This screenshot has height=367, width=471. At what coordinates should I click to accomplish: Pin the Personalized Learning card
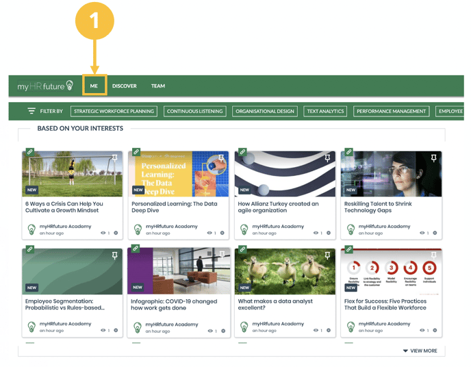[221, 158]
